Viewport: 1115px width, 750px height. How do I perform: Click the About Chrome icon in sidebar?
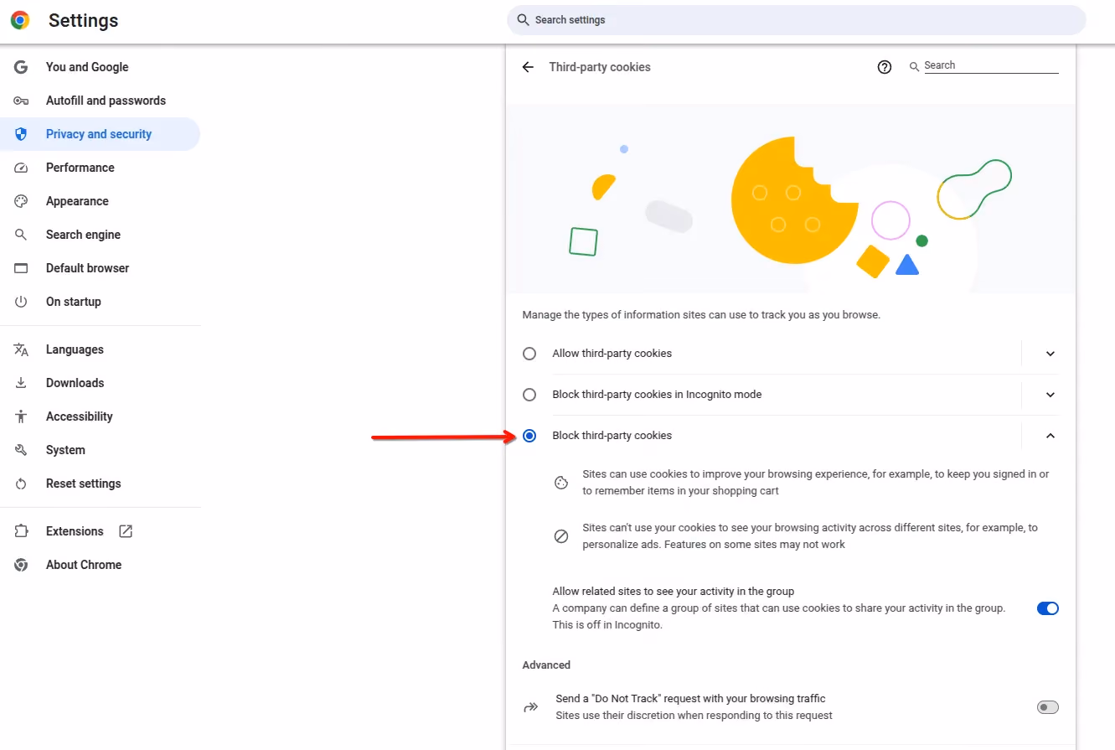(x=21, y=565)
